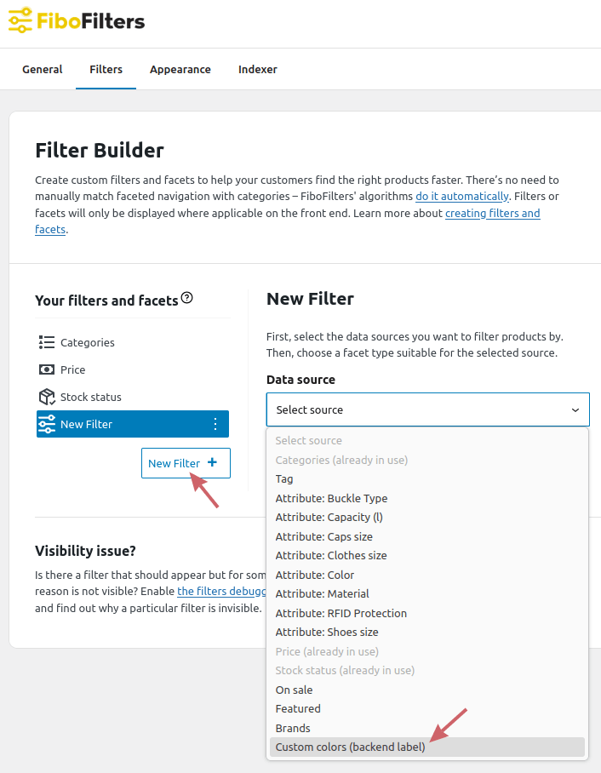601x773 pixels.
Task: Choose Attribute: Color from the source list
Action: click(314, 575)
